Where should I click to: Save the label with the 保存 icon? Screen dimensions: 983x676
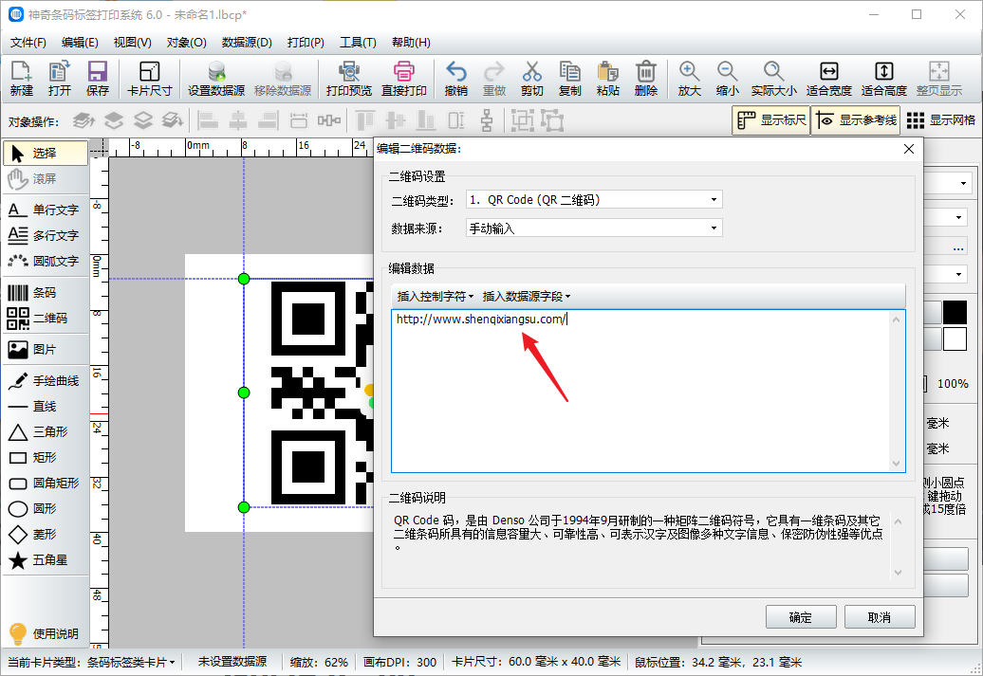tap(97, 79)
